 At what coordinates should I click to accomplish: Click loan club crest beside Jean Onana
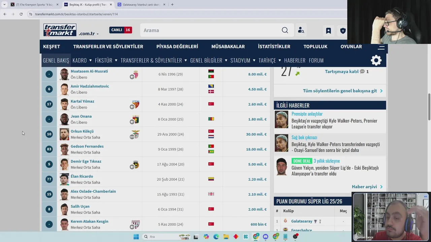136,119
